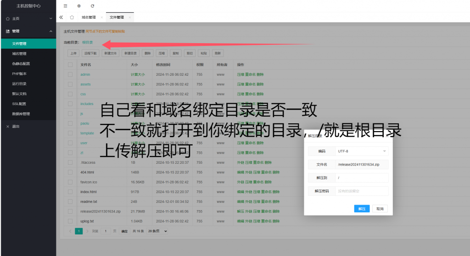This screenshot has width=470, height=256.
Task: Click the 粘贴 toolbar button
Action: (204, 53)
